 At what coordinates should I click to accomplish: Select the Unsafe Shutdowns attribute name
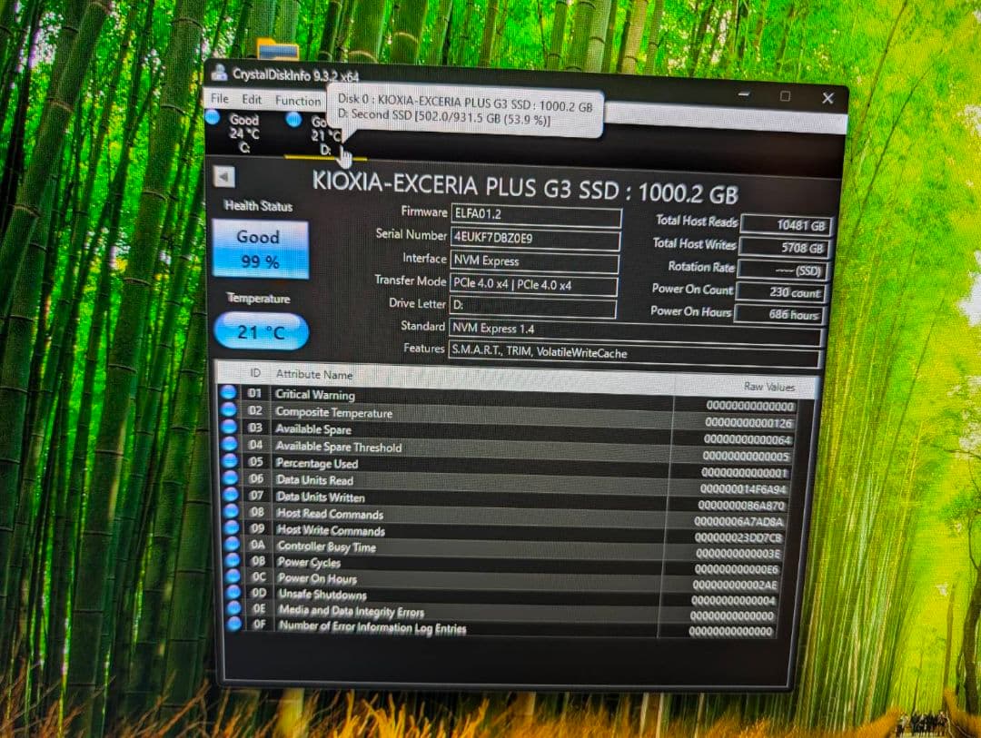click(x=322, y=595)
